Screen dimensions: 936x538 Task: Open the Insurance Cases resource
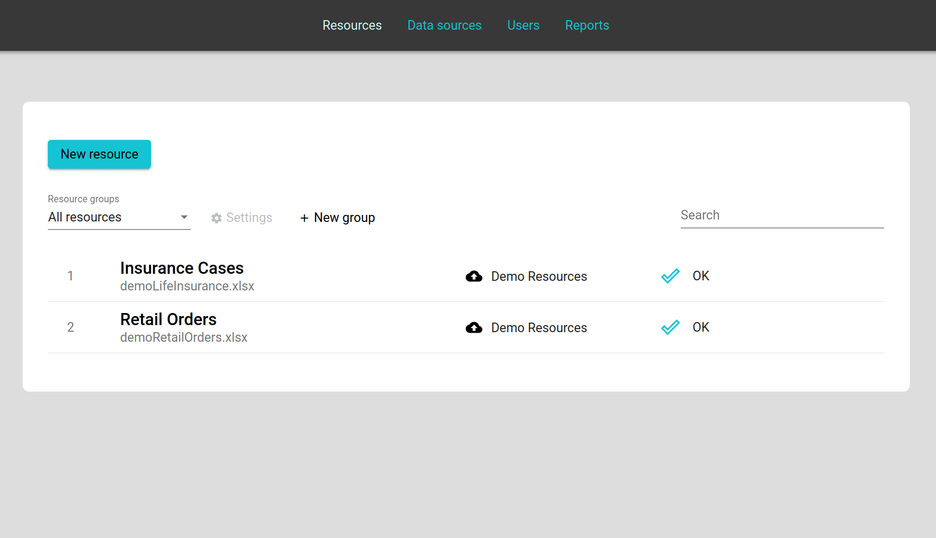(182, 268)
